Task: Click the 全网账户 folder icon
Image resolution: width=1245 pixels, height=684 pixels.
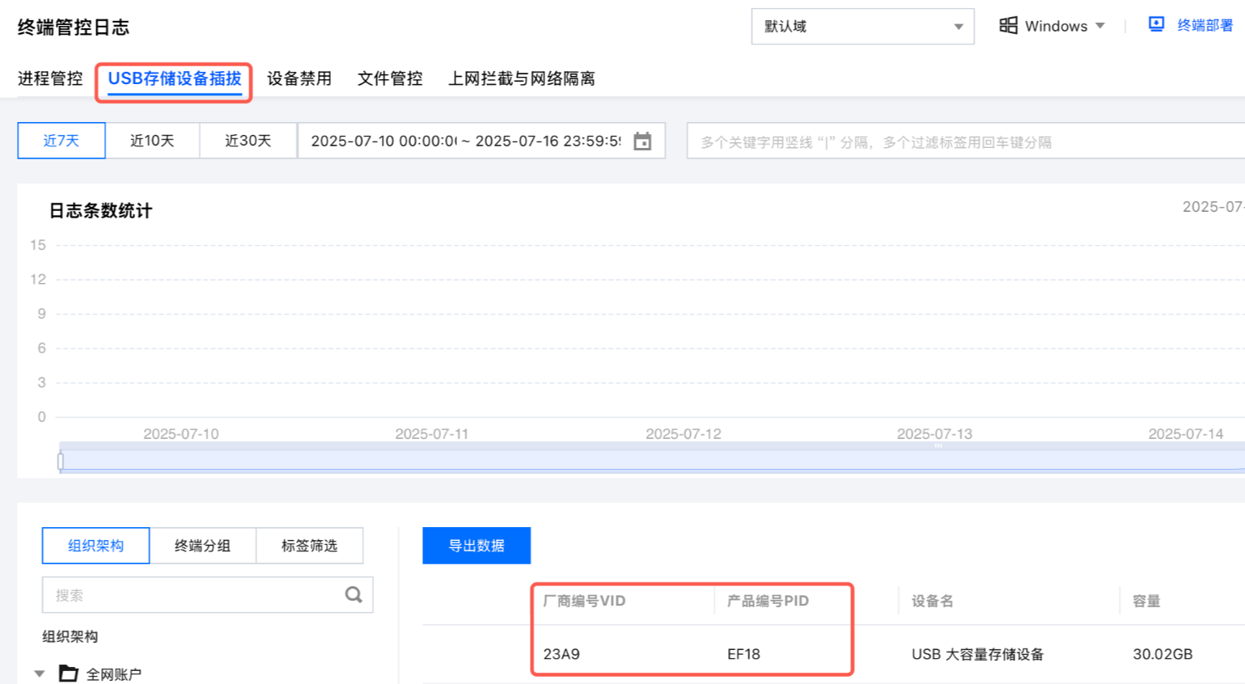Action: pyautogui.click(x=69, y=673)
